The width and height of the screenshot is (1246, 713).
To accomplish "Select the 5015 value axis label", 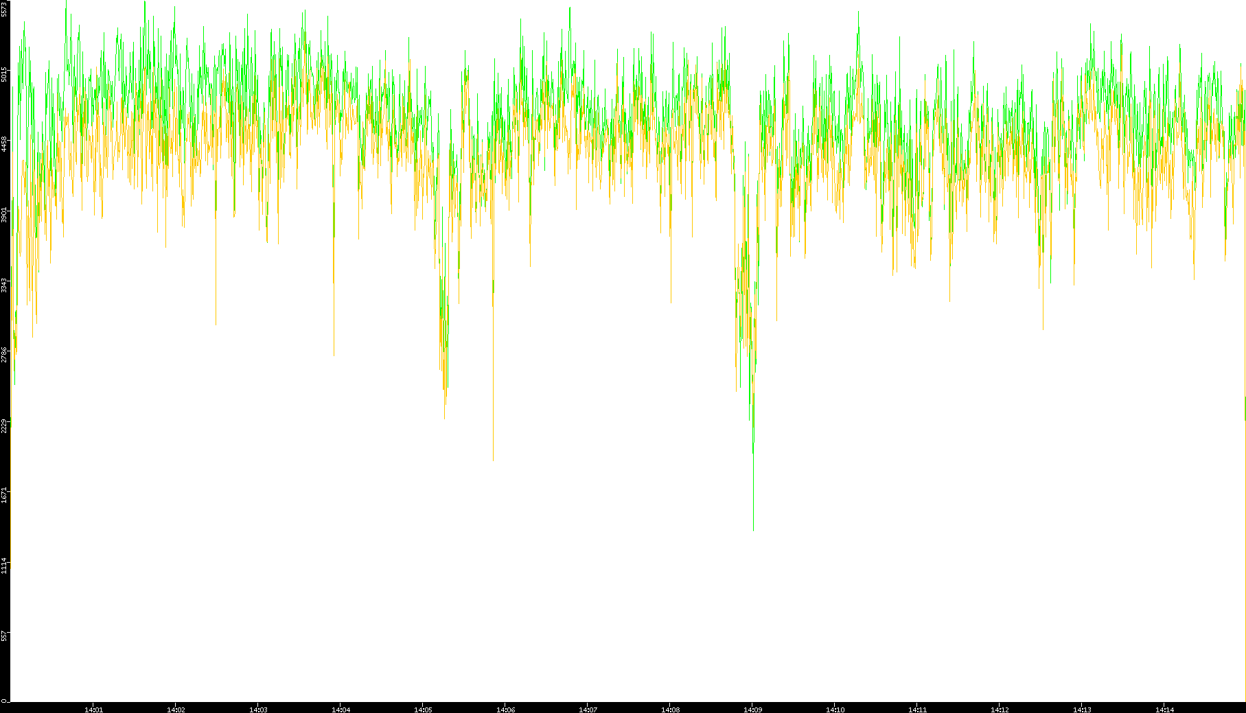I will pos(4,74).
